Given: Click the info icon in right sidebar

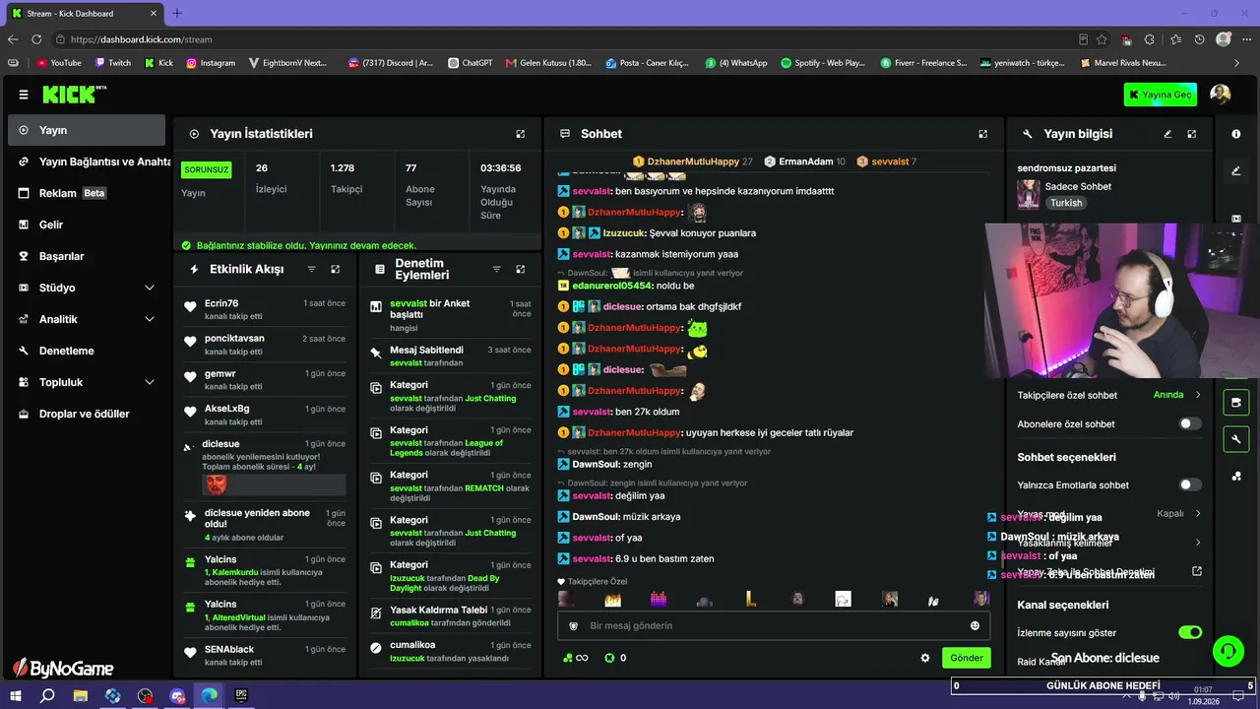Looking at the screenshot, I should 1236,134.
